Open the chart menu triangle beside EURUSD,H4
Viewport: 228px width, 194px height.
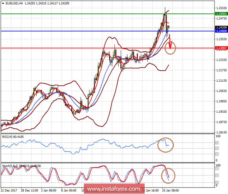pos(3,3)
